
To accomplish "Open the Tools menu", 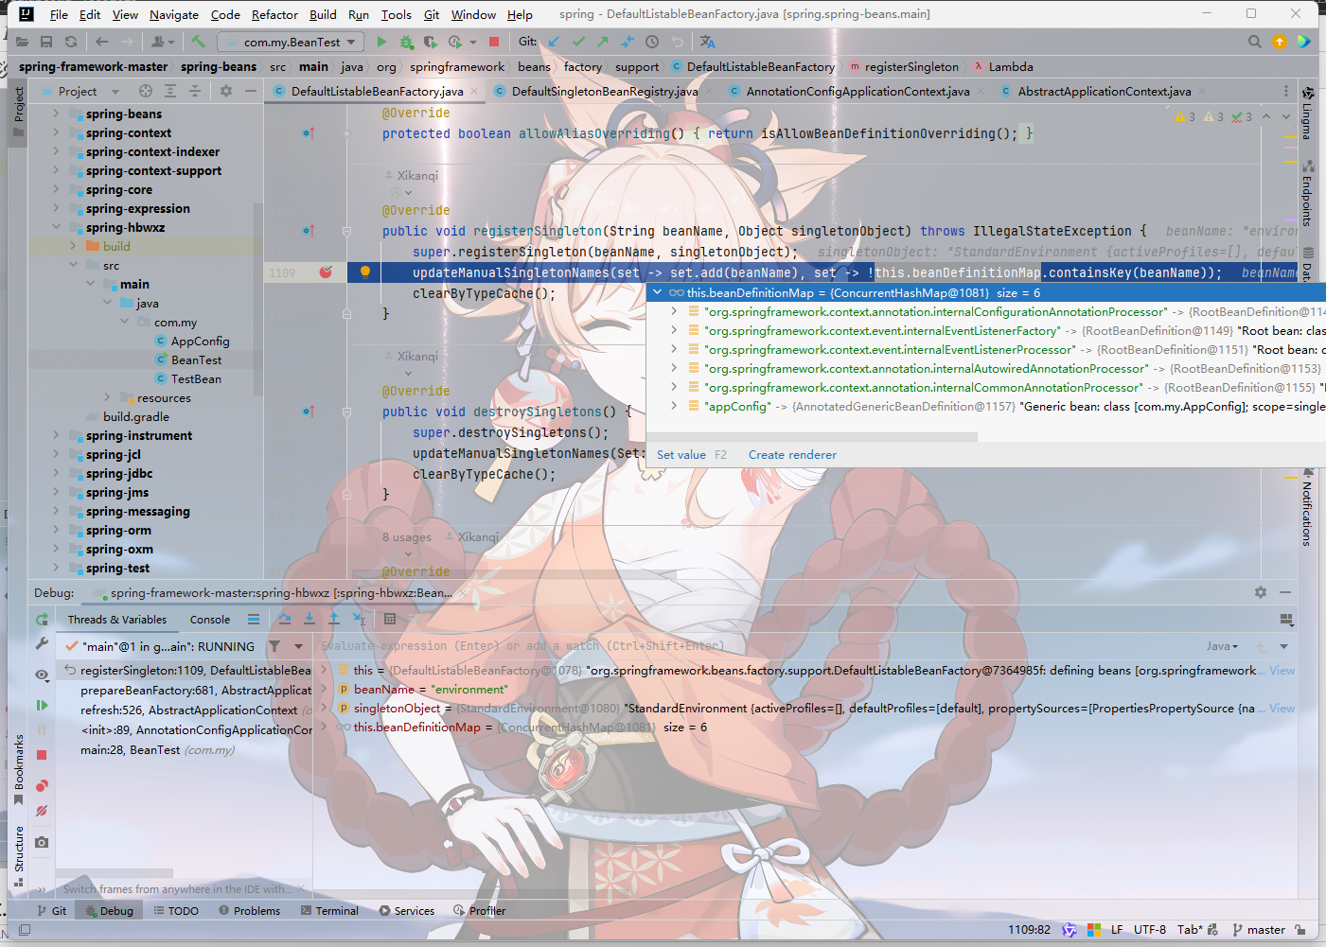I will [396, 14].
